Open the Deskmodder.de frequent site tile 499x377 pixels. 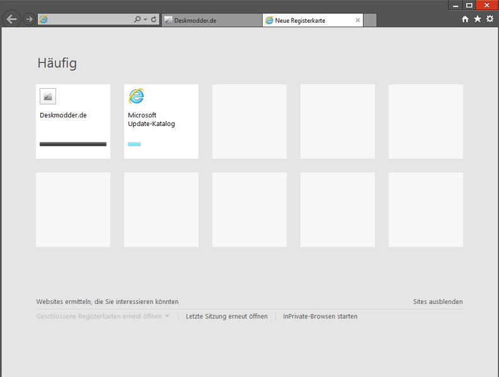tap(73, 121)
